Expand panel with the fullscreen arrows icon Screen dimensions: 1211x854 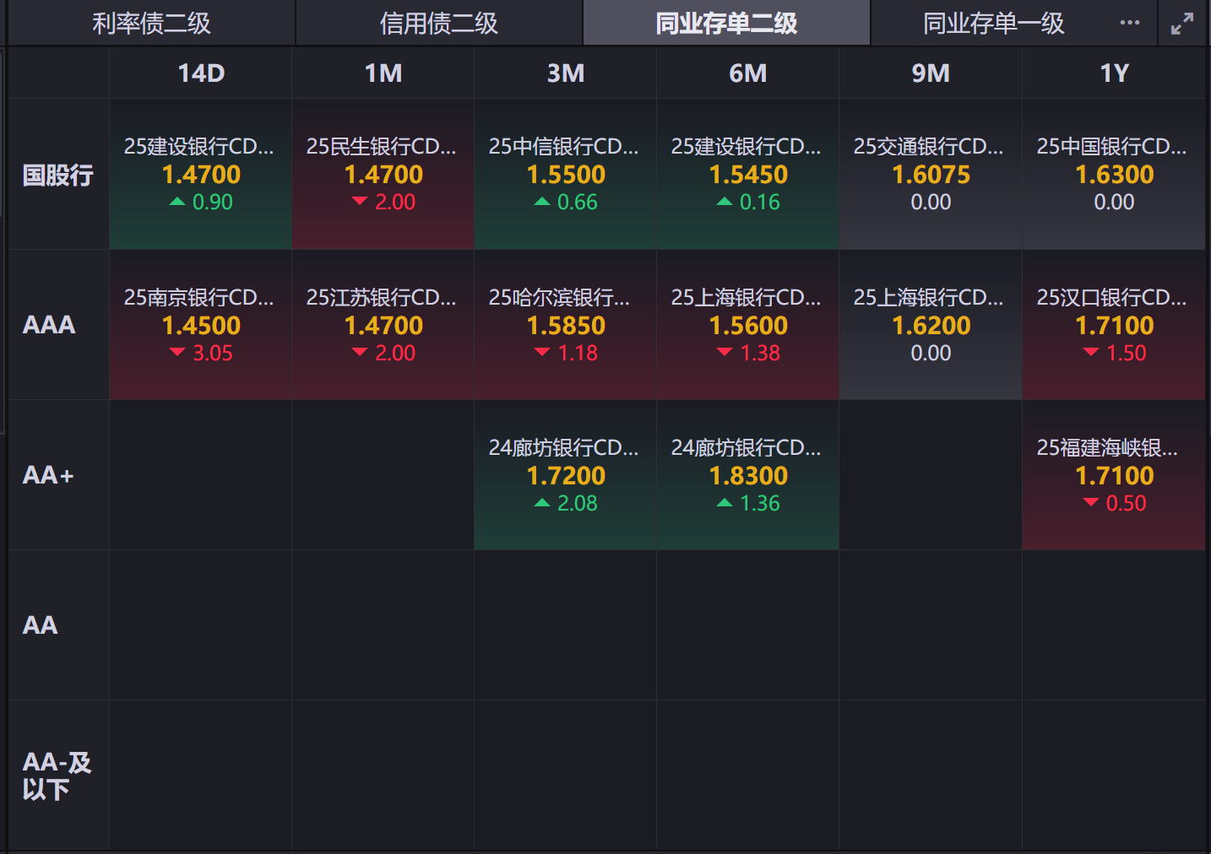[1182, 24]
